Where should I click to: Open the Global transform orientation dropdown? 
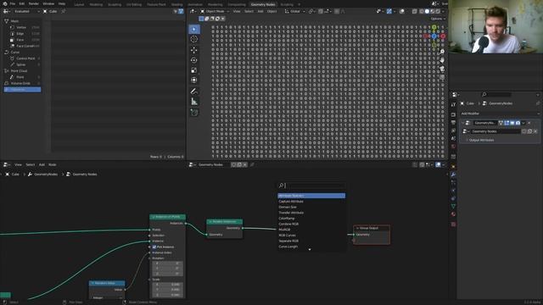tap(294, 11)
